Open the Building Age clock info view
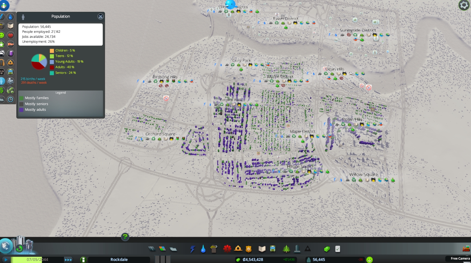 tap(10, 99)
